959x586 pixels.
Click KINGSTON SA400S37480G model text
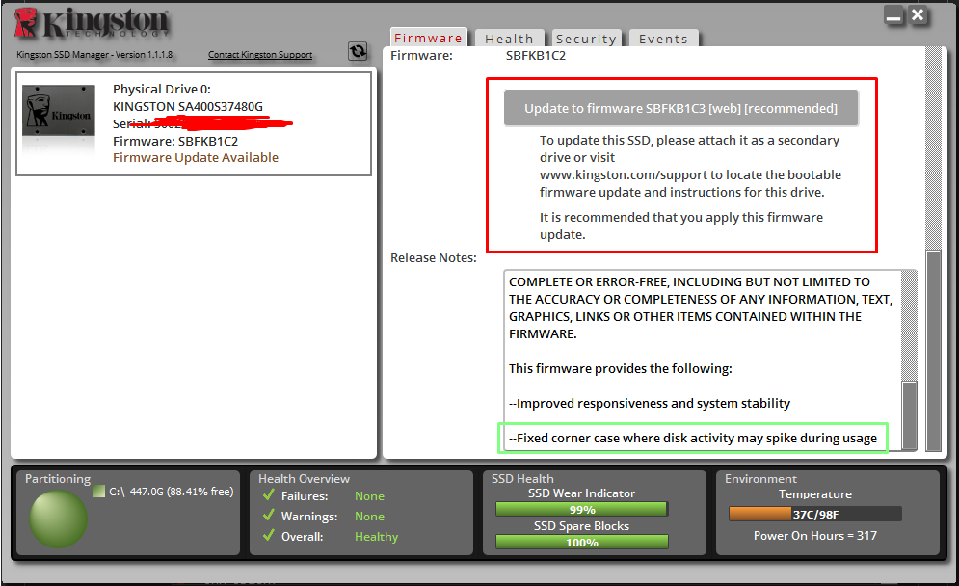188,106
